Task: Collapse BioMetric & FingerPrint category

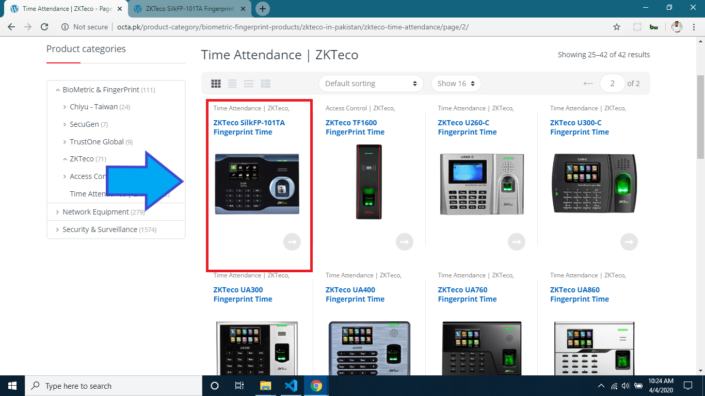Action: pos(57,90)
